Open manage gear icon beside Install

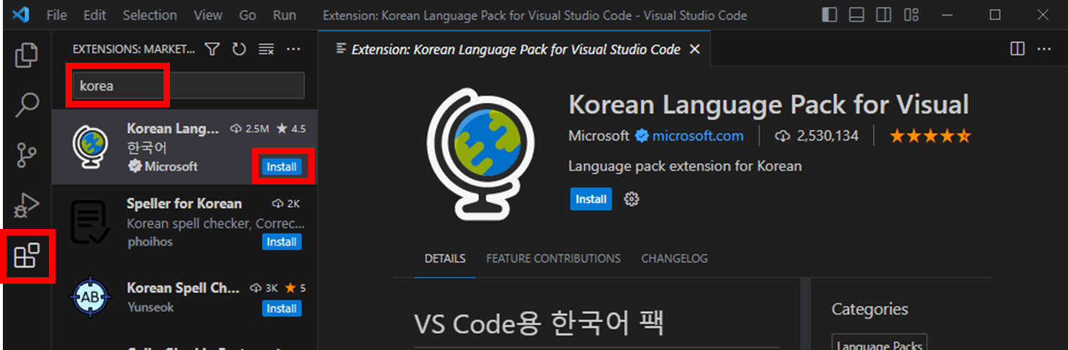(632, 199)
